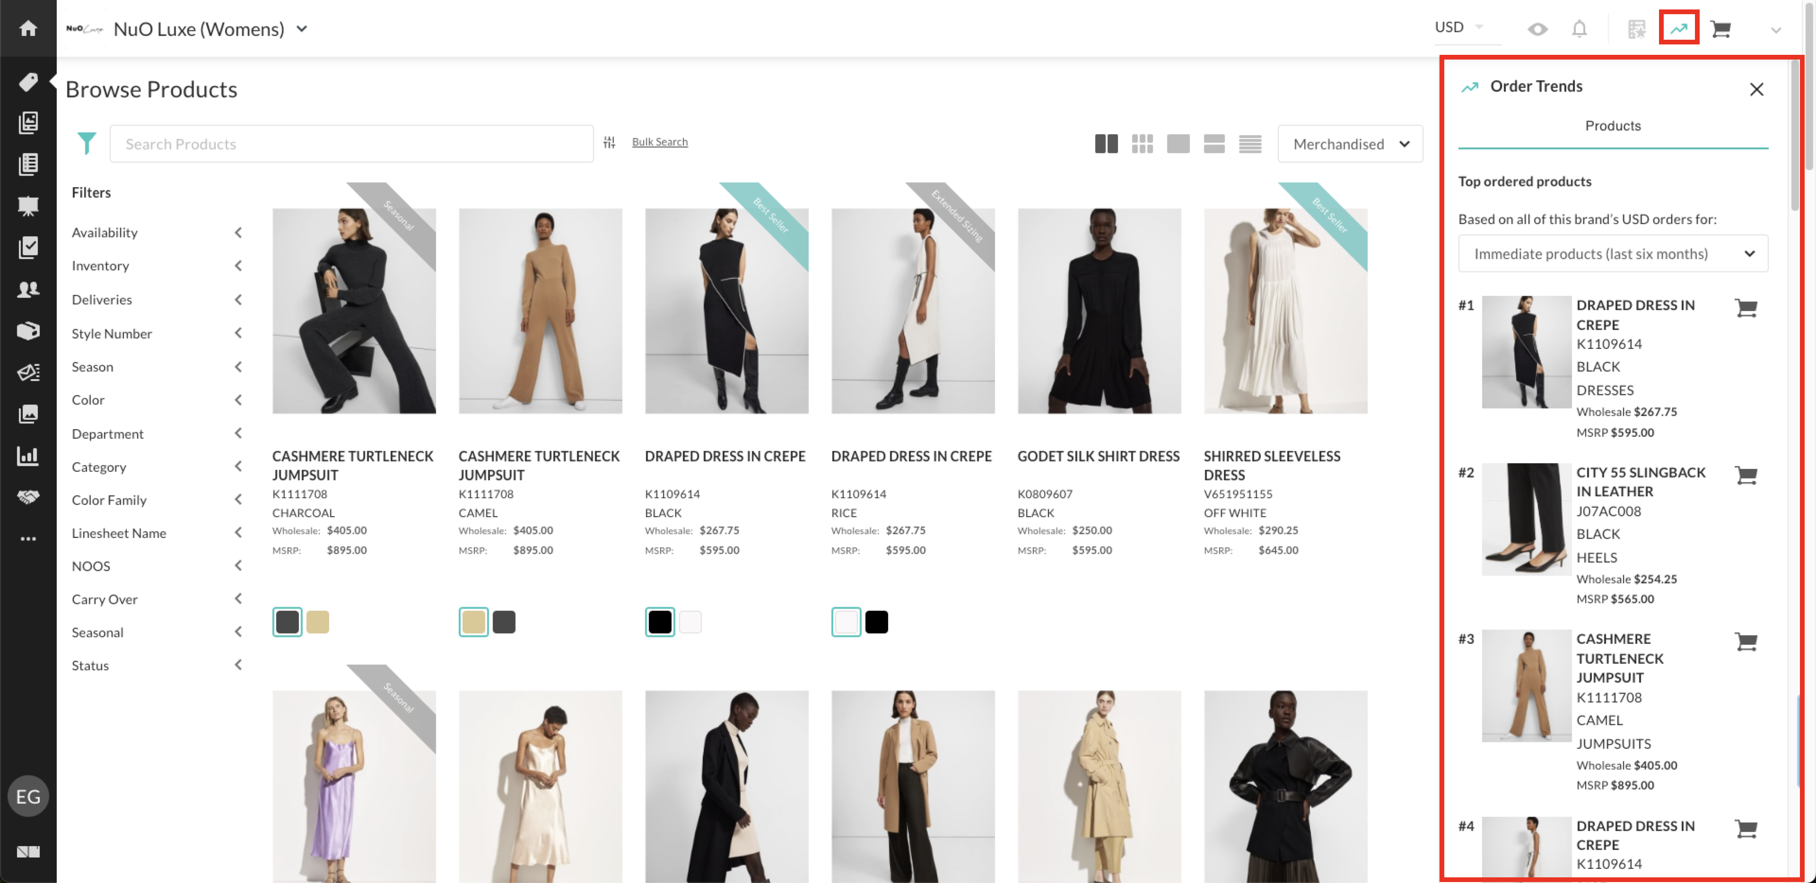Open Godet Silk Shirt Dress product image
Screen dimensions: 1816x883
[x=1098, y=311]
